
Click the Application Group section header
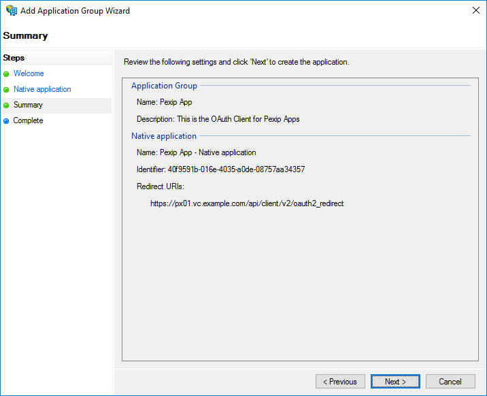(x=164, y=86)
